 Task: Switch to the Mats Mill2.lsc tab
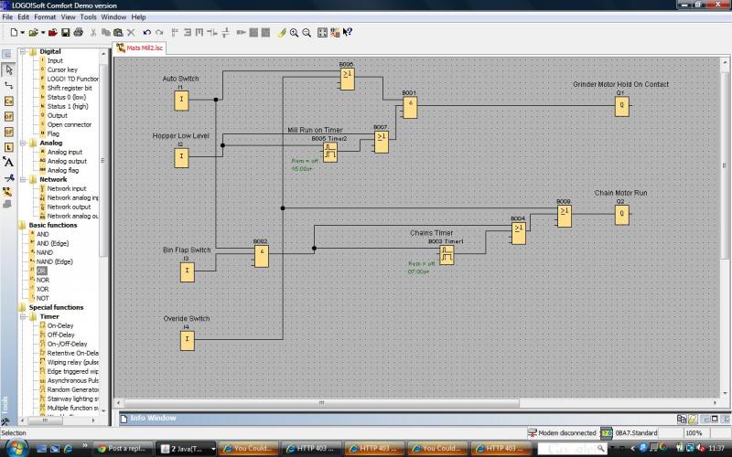click(145, 47)
